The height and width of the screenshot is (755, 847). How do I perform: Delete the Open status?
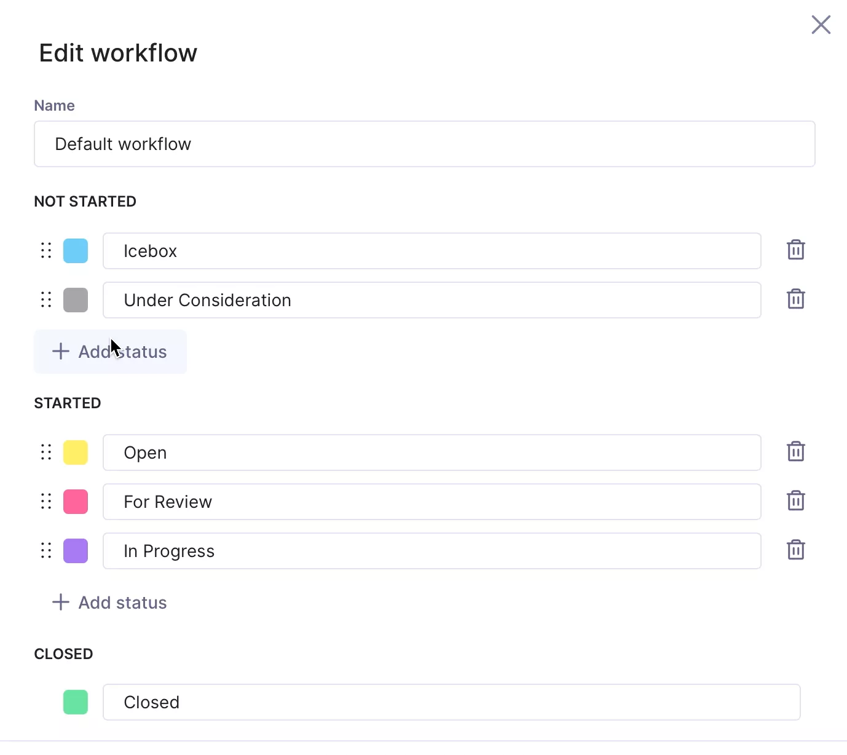[796, 452]
